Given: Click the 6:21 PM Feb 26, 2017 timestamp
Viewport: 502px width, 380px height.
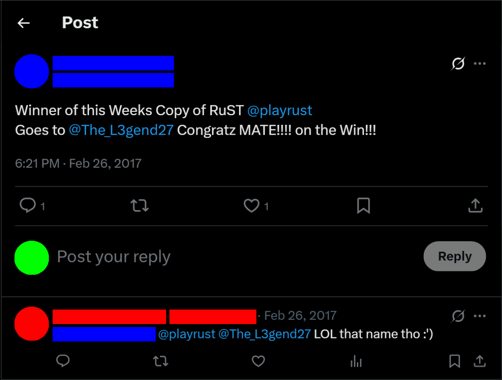Looking at the screenshot, I should point(78,163).
